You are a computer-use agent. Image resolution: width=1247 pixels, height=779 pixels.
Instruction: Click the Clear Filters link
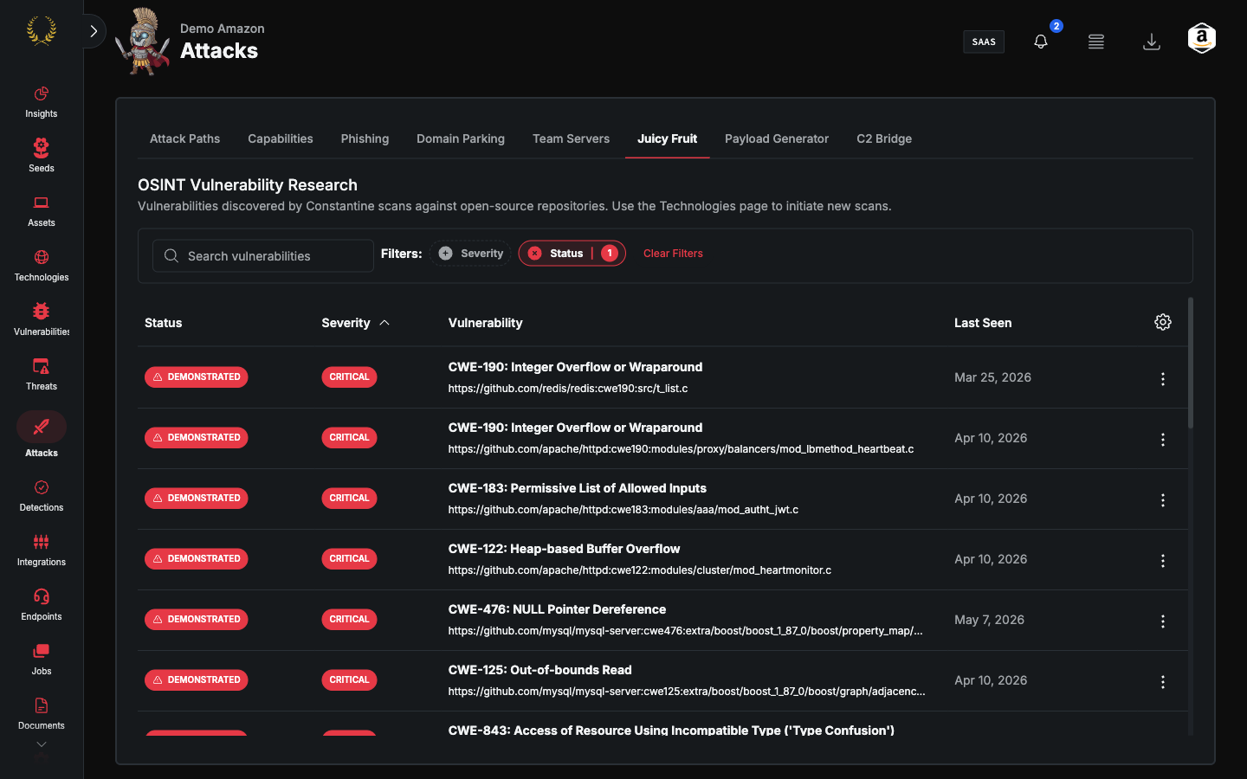coord(673,254)
